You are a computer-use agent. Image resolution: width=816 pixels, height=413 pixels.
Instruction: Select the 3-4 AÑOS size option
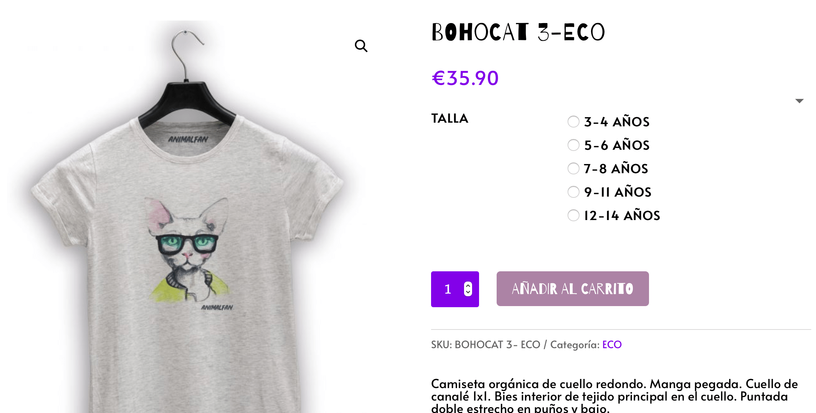pyautogui.click(x=573, y=122)
